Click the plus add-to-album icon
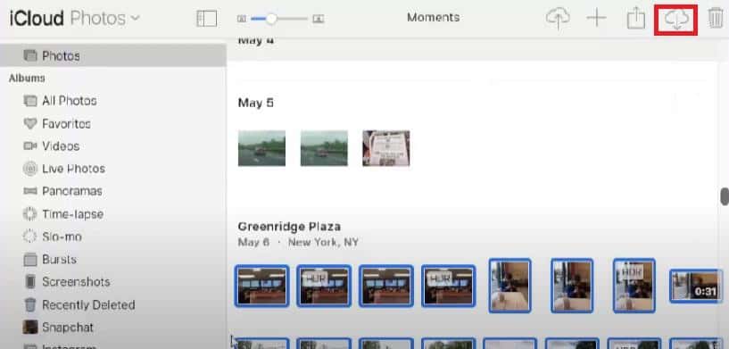The image size is (729, 349). coord(597,19)
